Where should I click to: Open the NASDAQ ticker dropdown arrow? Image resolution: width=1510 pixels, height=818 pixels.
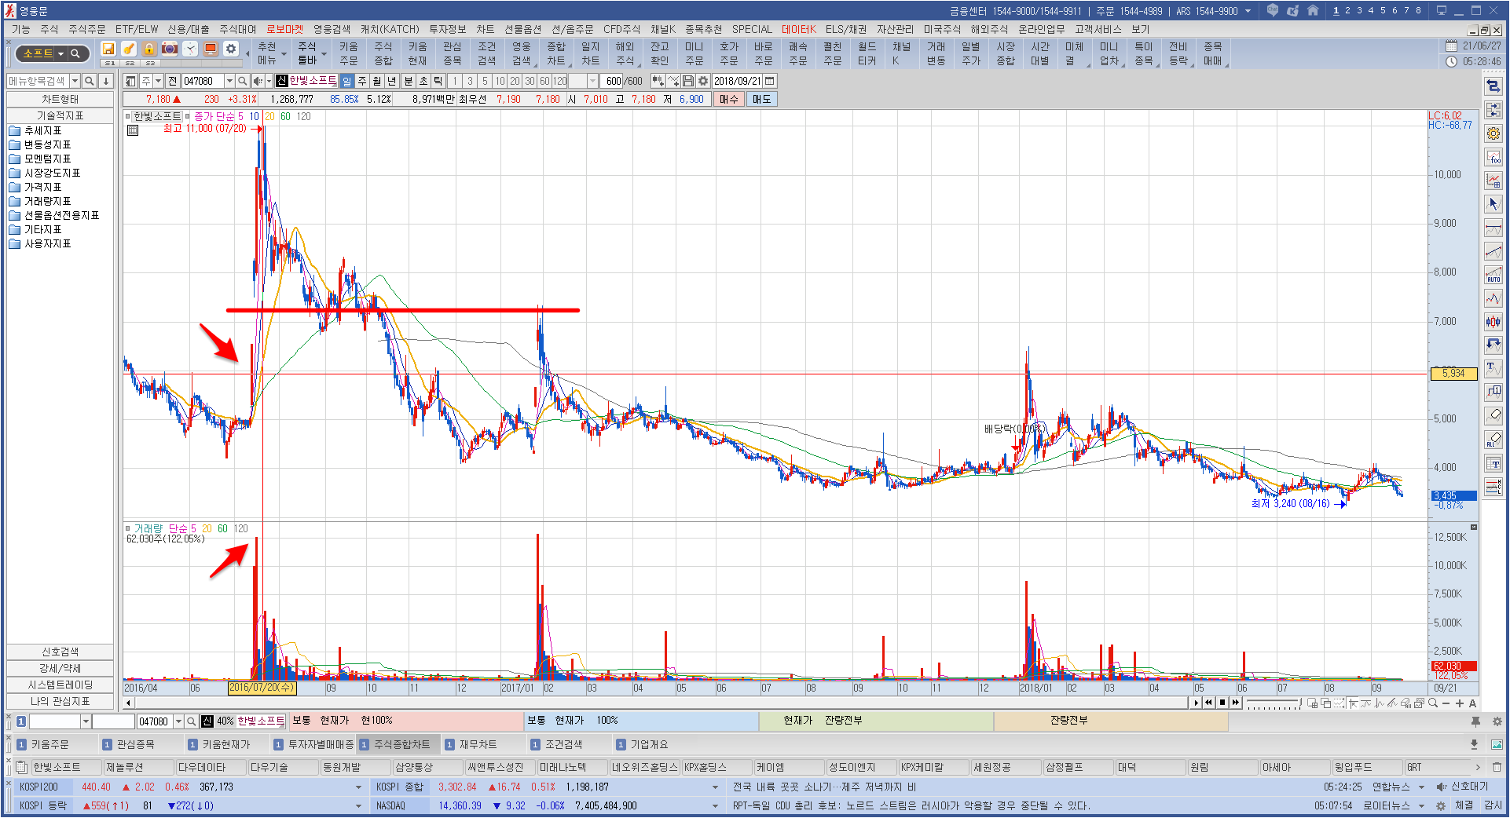(x=715, y=805)
